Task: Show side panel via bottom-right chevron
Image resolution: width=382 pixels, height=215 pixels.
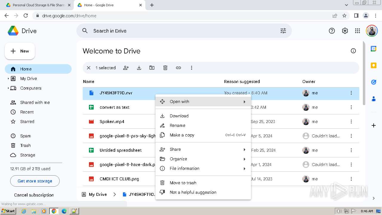Action: (374, 198)
